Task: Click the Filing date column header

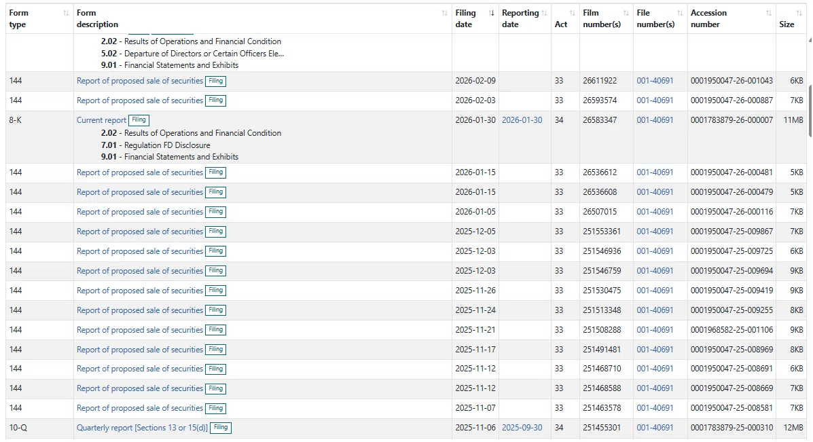Action: (475, 18)
